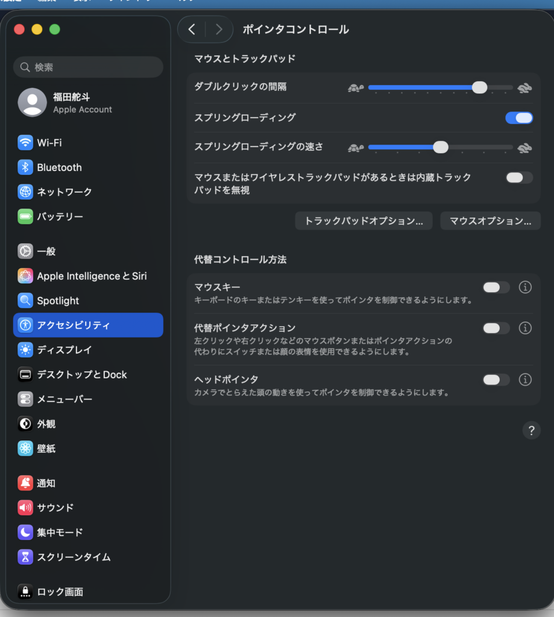This screenshot has height=617, width=554.
Task: Disable スプリングローディング toggle
Action: pyautogui.click(x=518, y=117)
